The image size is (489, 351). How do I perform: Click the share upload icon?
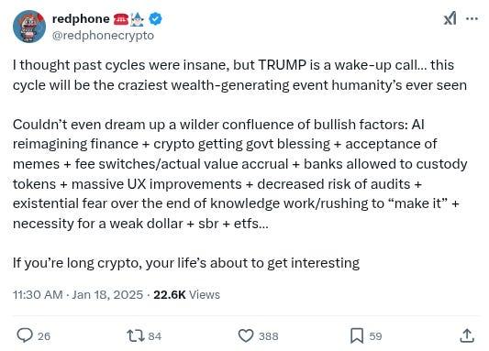(467, 335)
